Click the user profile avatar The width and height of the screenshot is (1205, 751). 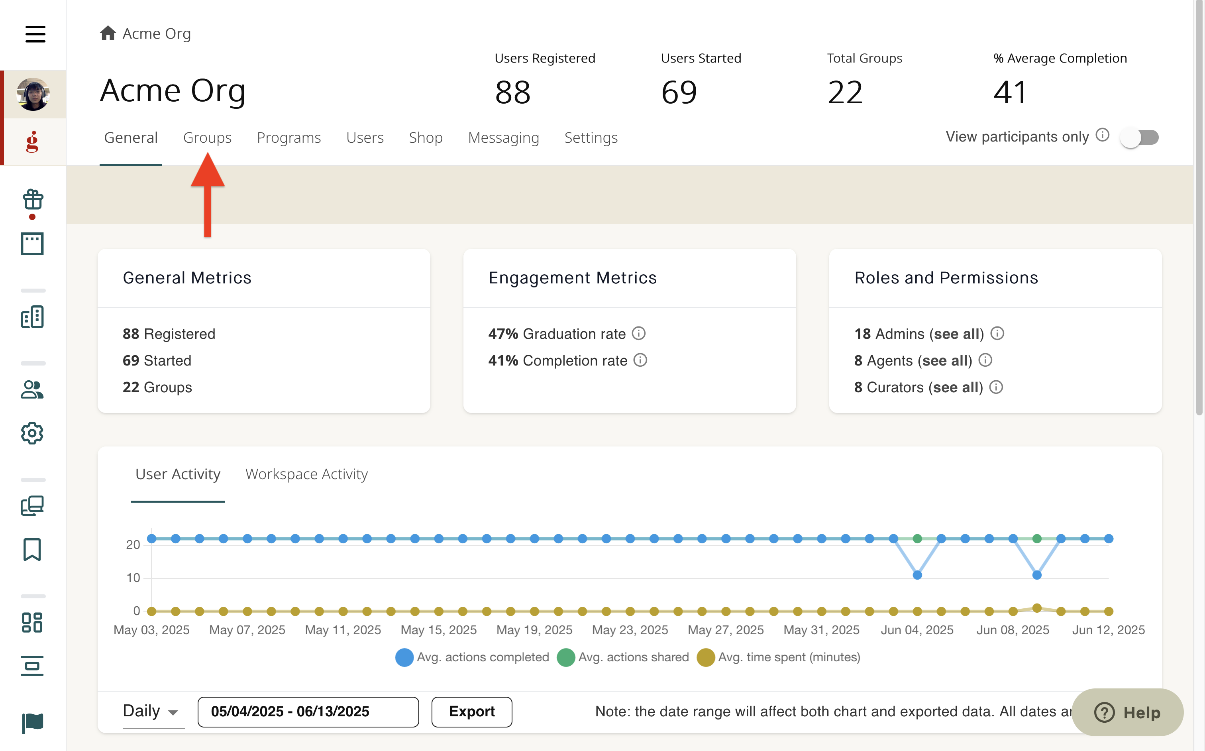[33, 94]
